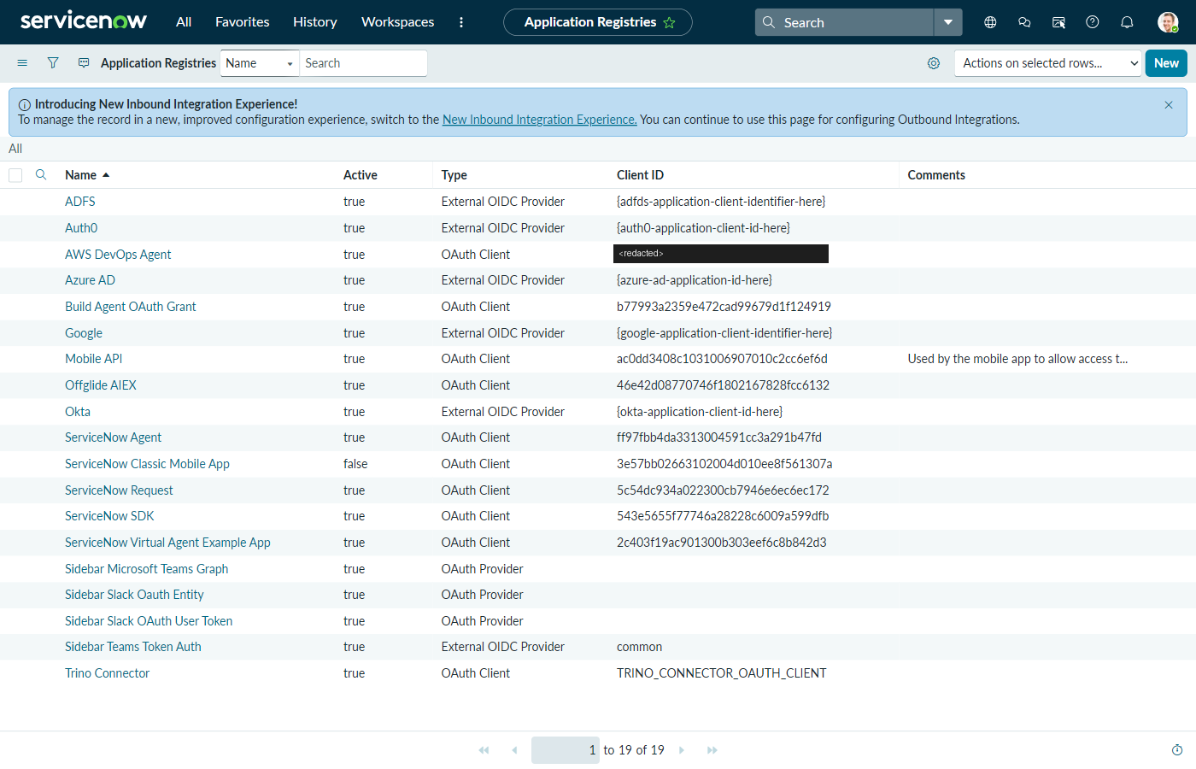Click the All breadcrumb filter

pos(15,149)
